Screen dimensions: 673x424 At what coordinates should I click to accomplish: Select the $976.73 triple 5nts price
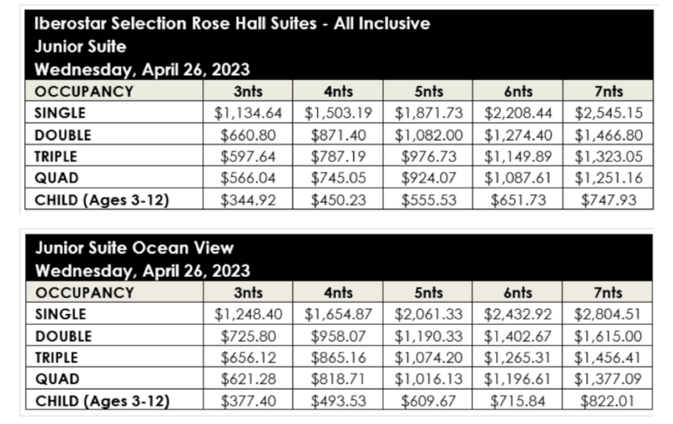pyautogui.click(x=428, y=156)
